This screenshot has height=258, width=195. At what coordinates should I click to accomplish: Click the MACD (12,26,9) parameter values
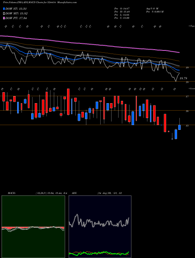coord(51,193)
